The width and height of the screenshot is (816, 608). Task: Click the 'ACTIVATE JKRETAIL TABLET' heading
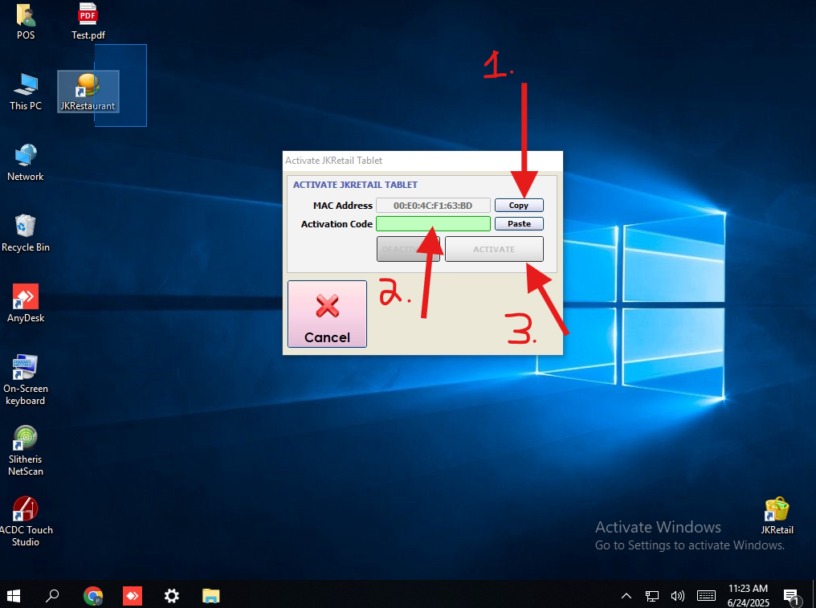click(x=355, y=185)
